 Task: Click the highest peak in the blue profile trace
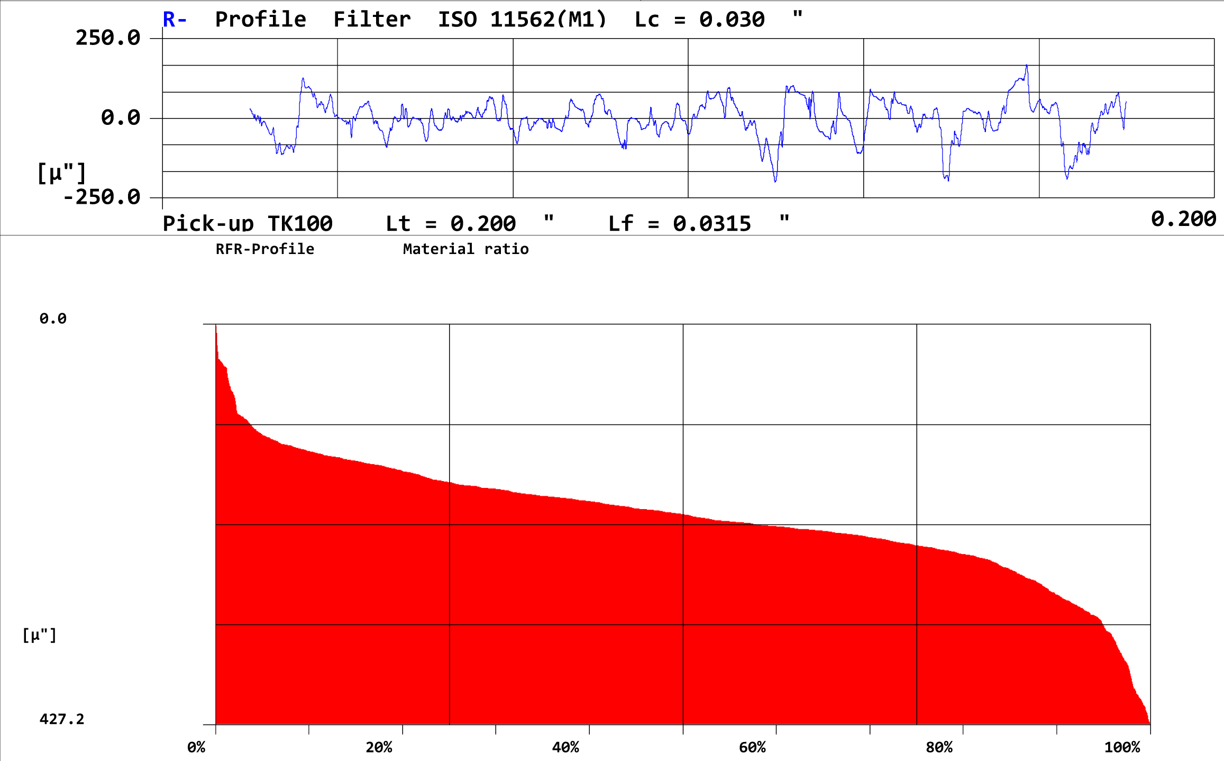coord(1027,66)
